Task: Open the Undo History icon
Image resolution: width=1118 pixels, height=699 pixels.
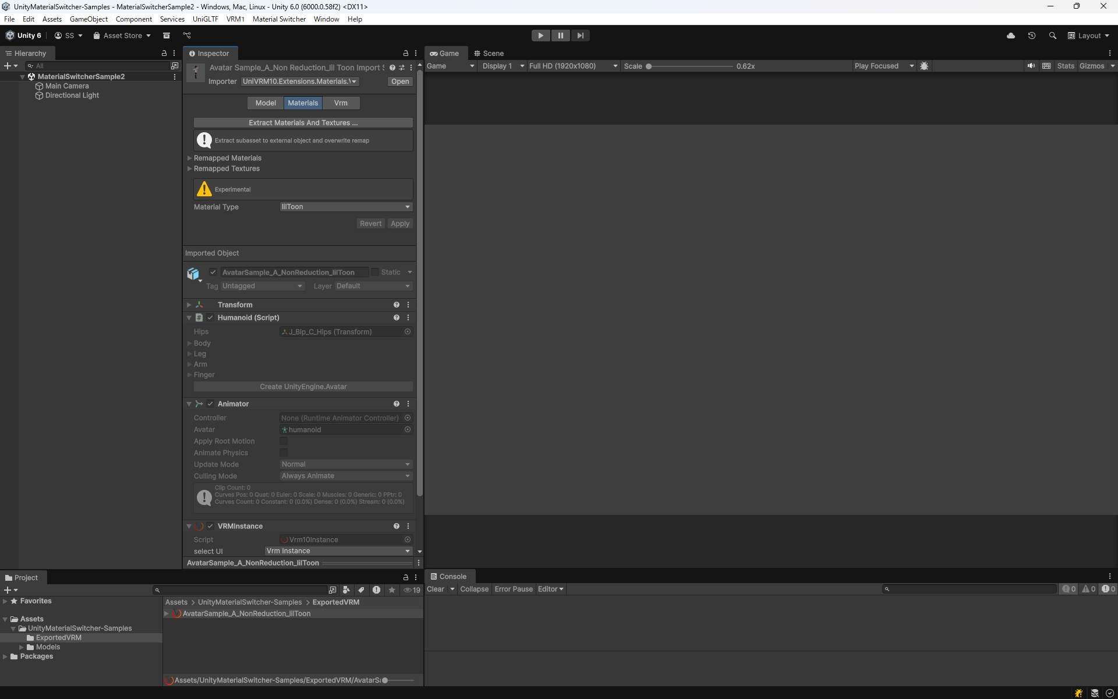Action: (x=1031, y=36)
